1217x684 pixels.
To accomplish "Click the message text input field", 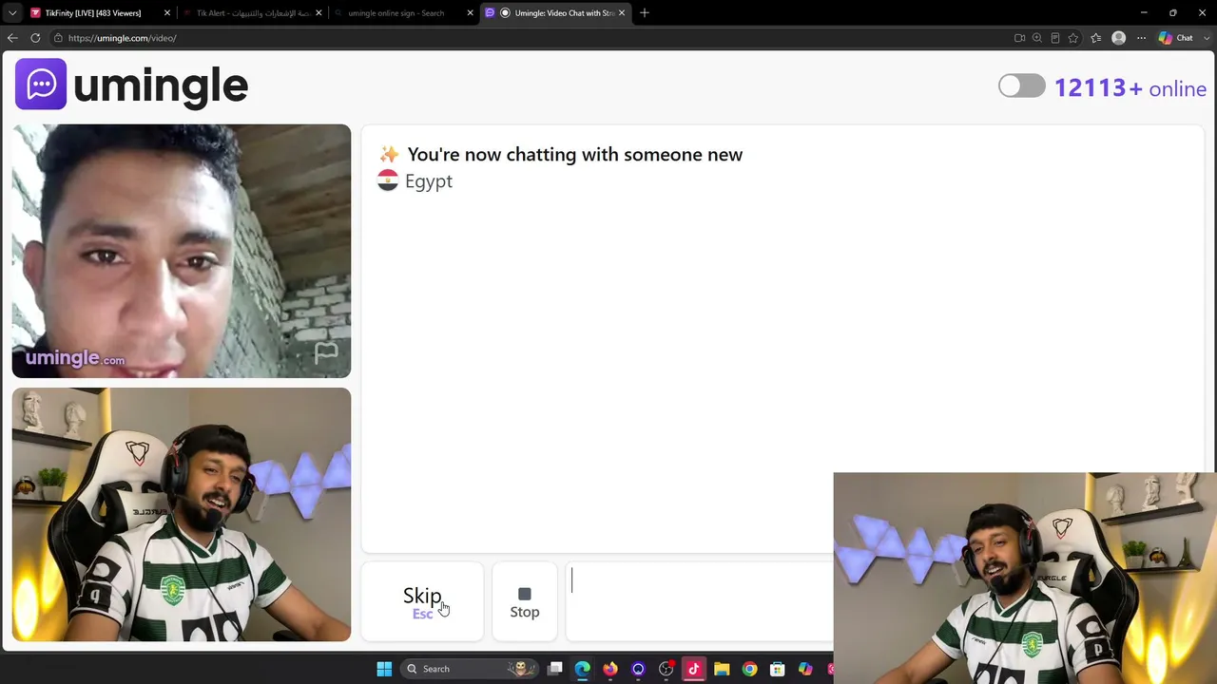I will (700, 601).
